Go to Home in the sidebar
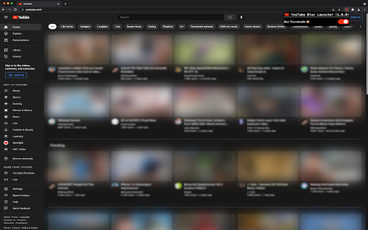368x230 pixels. pyautogui.click(x=21, y=27)
